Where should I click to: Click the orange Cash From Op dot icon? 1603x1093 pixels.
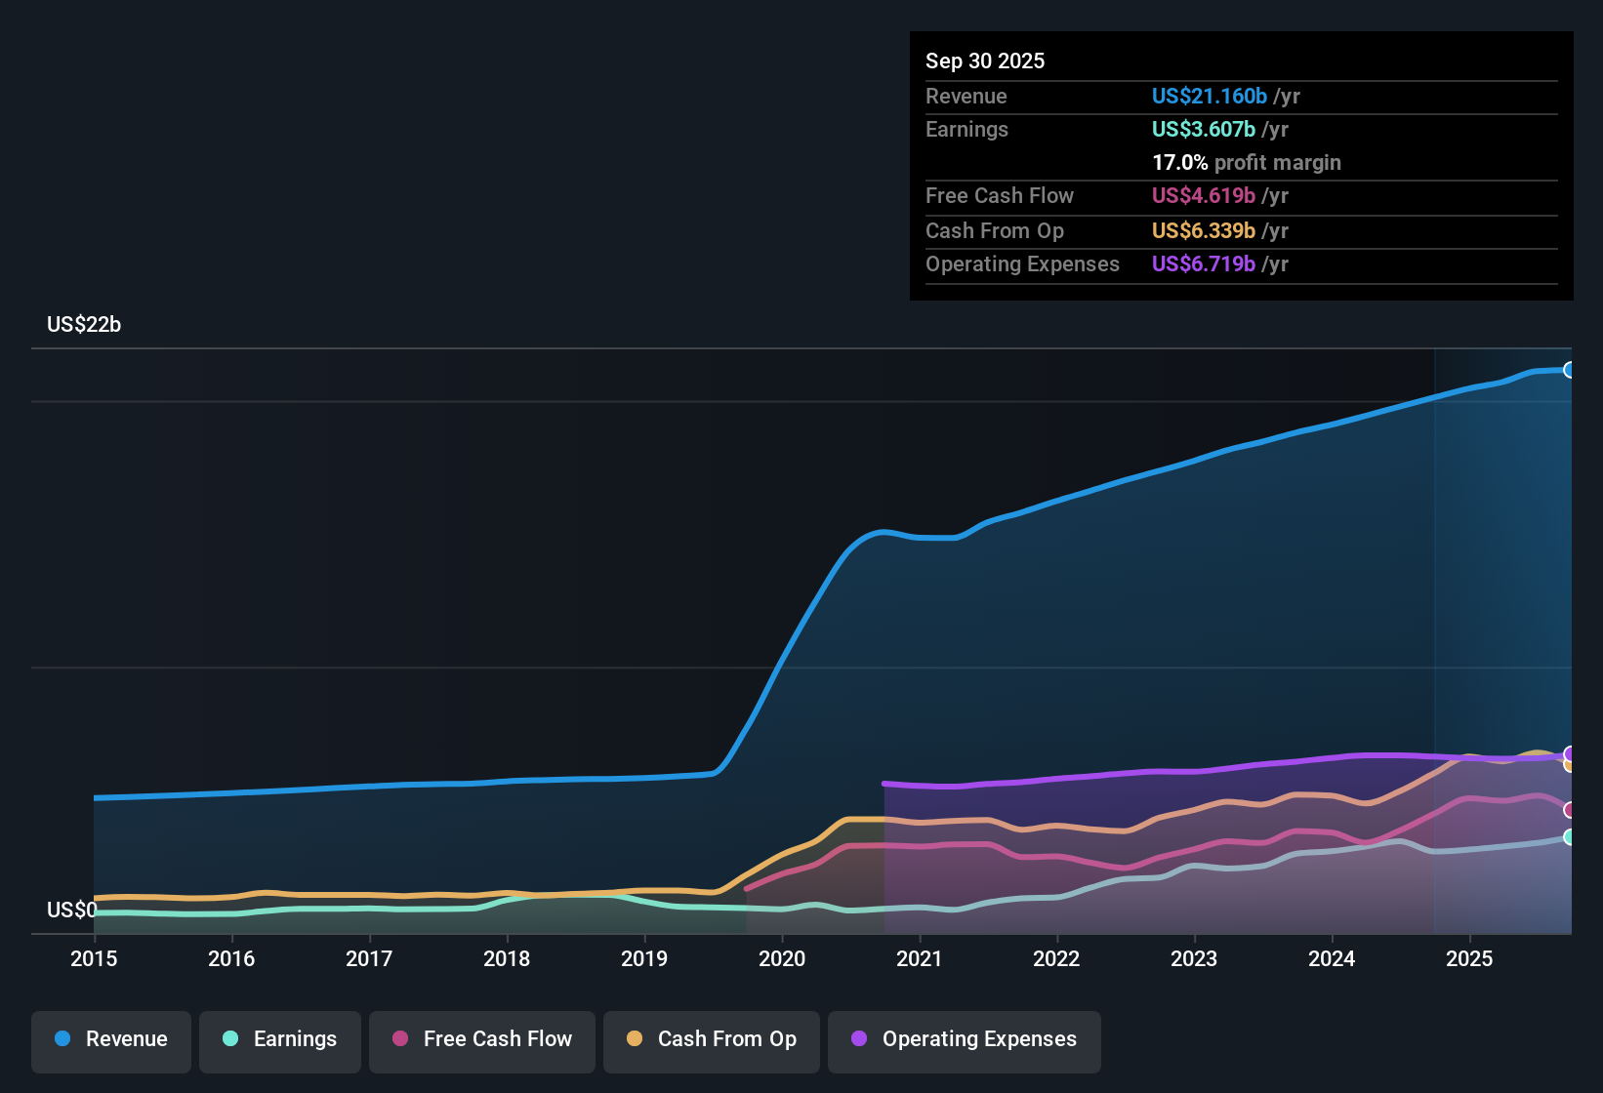tap(635, 1039)
